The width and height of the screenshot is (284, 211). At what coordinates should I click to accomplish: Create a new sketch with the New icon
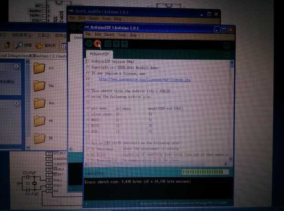(108, 44)
